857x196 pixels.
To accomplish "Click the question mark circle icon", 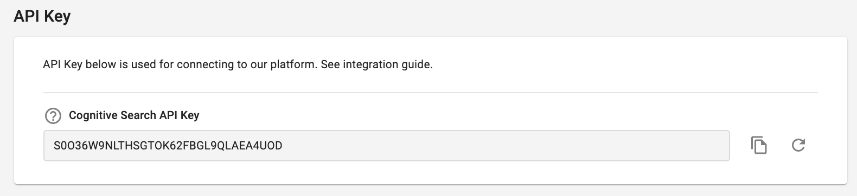I will [x=53, y=115].
